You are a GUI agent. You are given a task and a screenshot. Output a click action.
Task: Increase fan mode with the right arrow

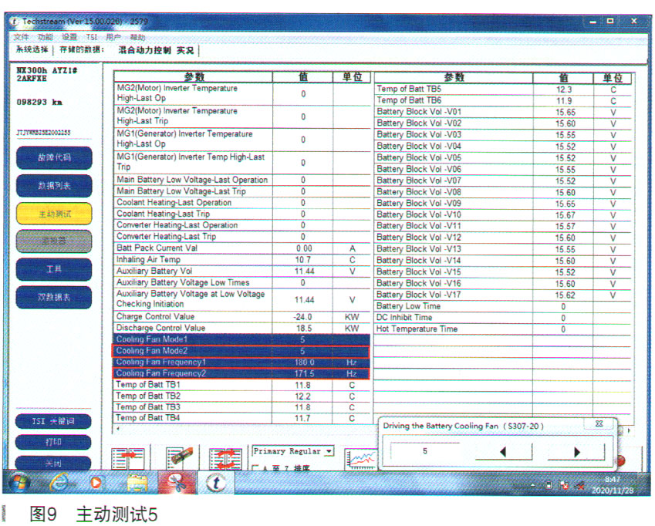click(576, 452)
